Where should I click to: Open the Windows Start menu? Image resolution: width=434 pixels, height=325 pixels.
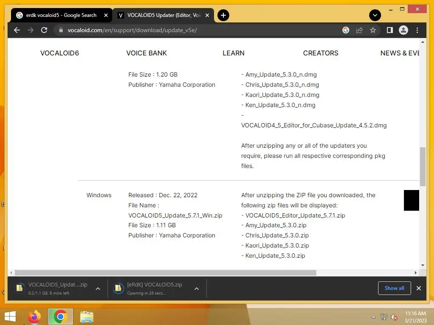pos(10,317)
